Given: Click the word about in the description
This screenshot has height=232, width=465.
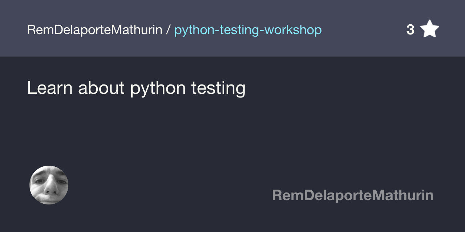Looking at the screenshot, I should coord(101,87).
